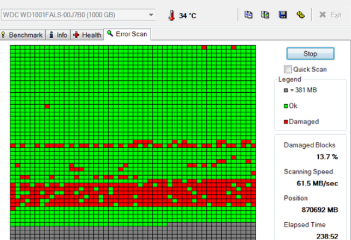The width and height of the screenshot is (351, 240).
Task: Click the green Ok legend square
Action: (286, 106)
